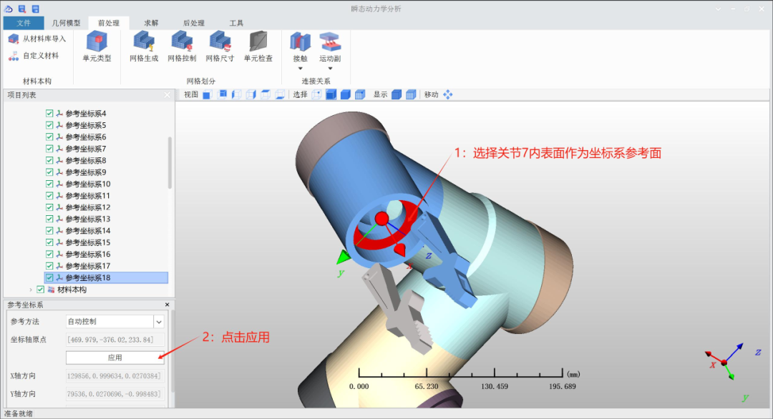Click the X轴方向 direction field
Screen dimensions: 773x419
click(115, 375)
